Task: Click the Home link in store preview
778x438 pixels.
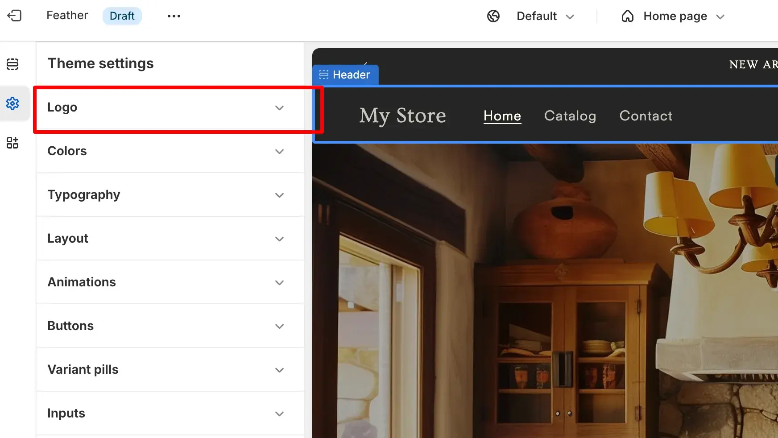Action: click(502, 116)
